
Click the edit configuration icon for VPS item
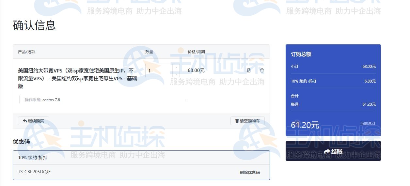[249, 70]
